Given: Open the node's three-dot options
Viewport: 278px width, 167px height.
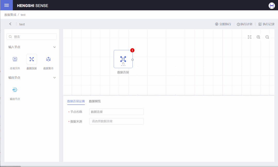Looking at the screenshot, I should coord(123,66).
